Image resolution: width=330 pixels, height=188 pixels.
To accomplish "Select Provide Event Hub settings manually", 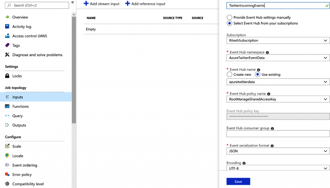I will pos(229,17).
